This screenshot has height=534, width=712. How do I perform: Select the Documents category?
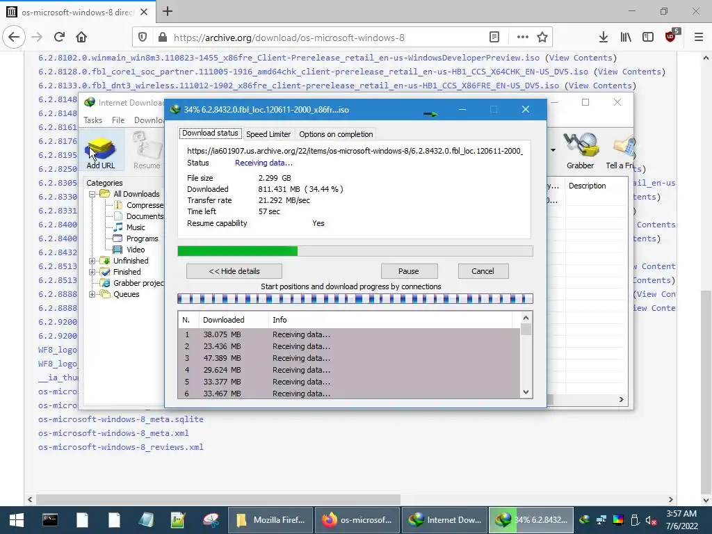click(x=145, y=217)
